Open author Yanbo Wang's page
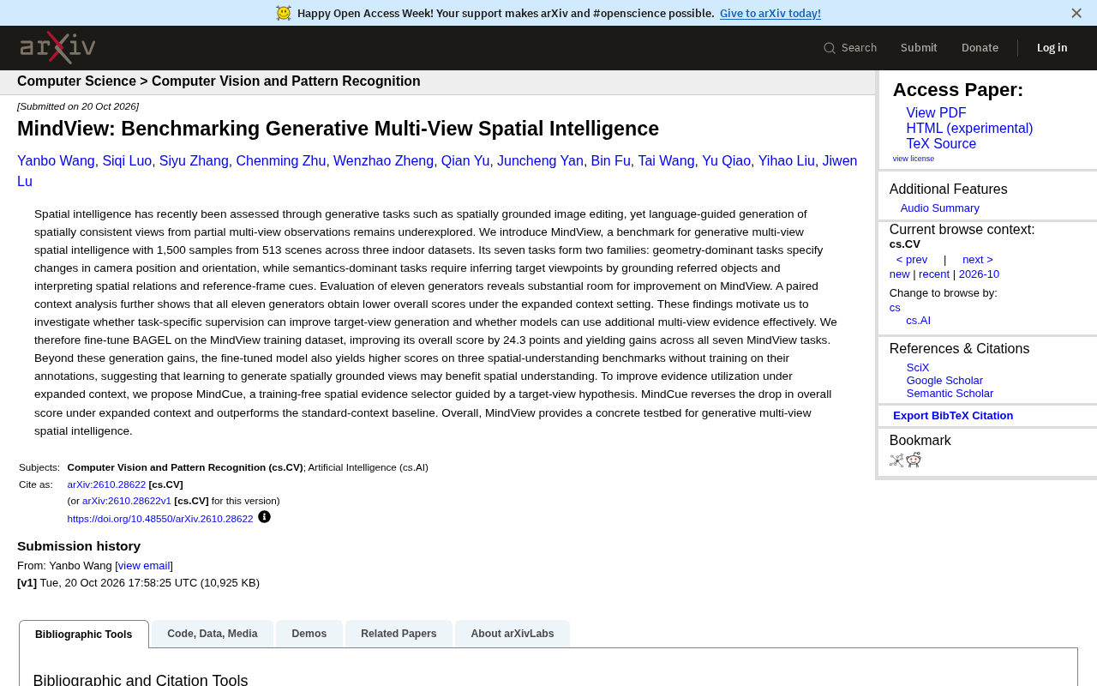 [56, 161]
